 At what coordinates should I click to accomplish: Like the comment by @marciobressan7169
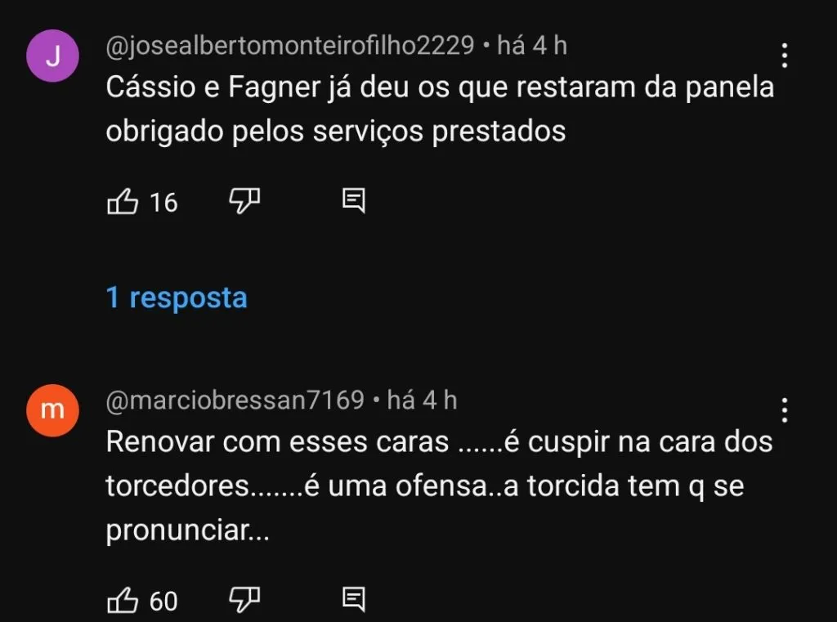[124, 601]
